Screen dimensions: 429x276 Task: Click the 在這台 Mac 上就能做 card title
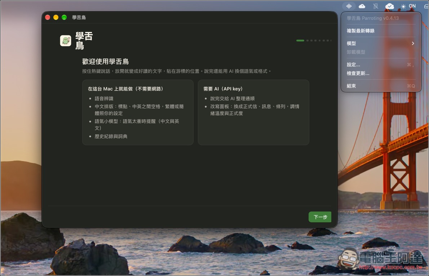(125, 89)
